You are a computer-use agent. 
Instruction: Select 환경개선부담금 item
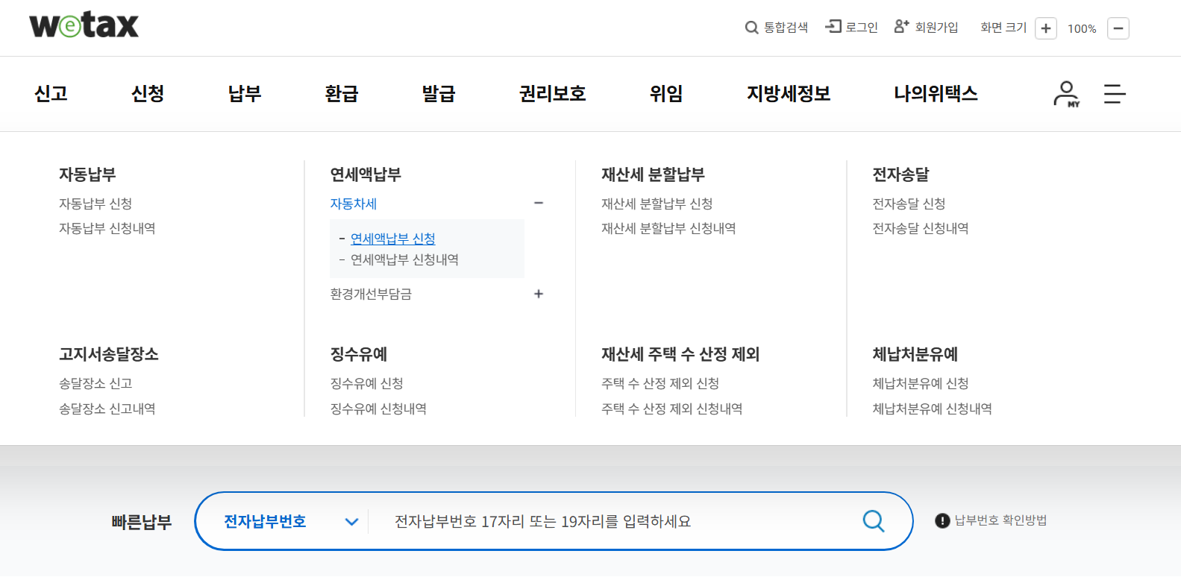371,294
